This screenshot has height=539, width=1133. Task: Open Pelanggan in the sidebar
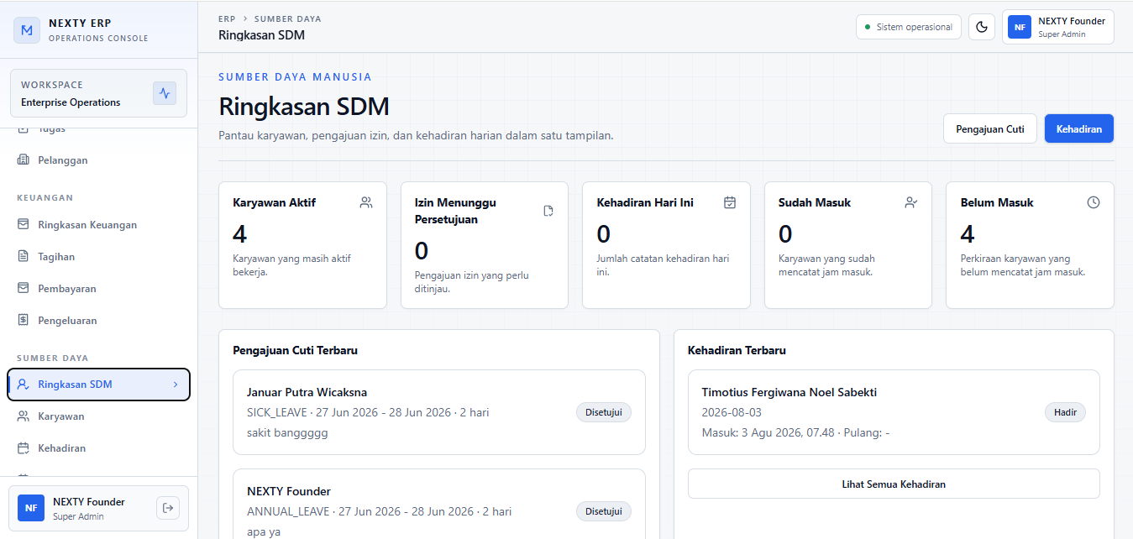(x=99, y=160)
